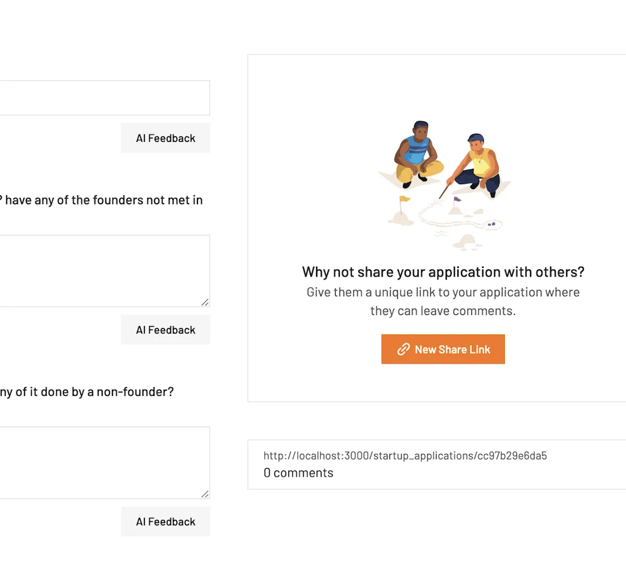Viewport: 626px width, 580px height.
Task: Click the resize grip on the bottom textarea
Action: (206, 493)
